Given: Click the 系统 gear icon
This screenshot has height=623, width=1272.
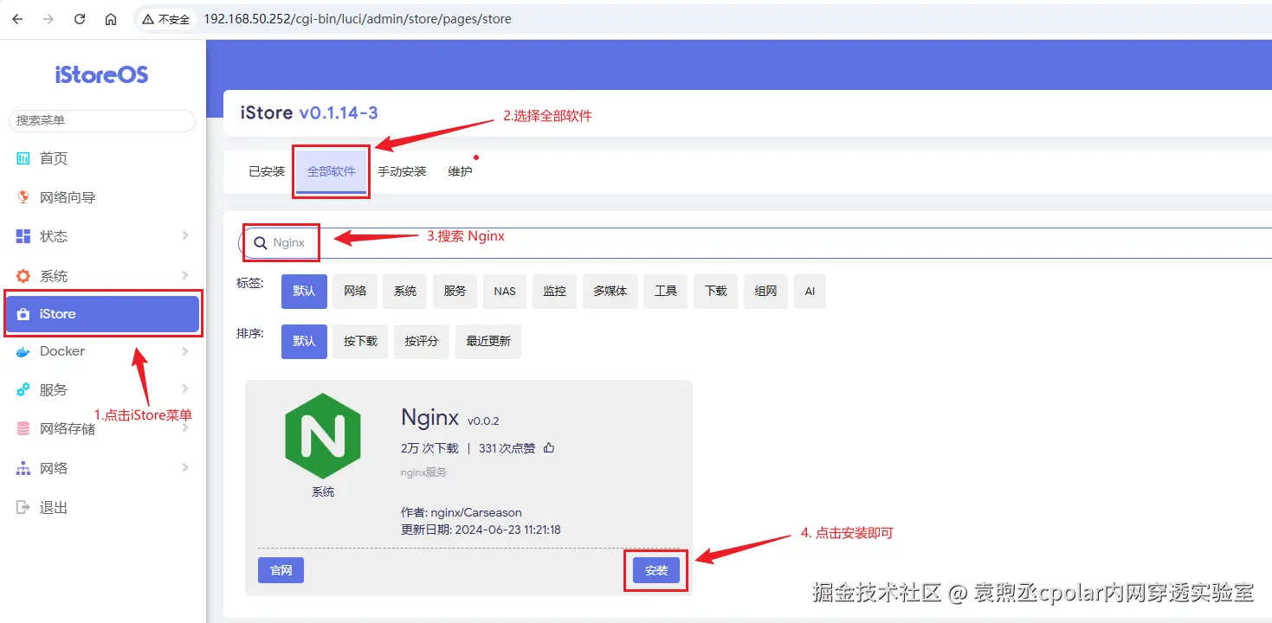Looking at the screenshot, I should coord(23,276).
